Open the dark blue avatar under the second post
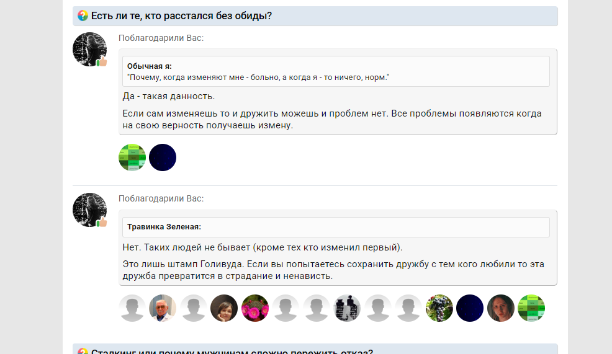This screenshot has width=612, height=354. point(470,308)
